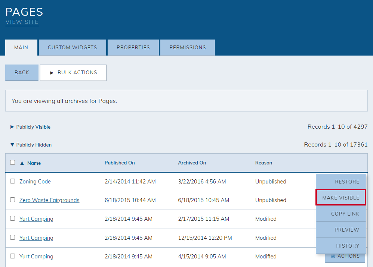
Task: Click the '6/18/2015 10:44 AM' published date
Action: click(x=130, y=200)
